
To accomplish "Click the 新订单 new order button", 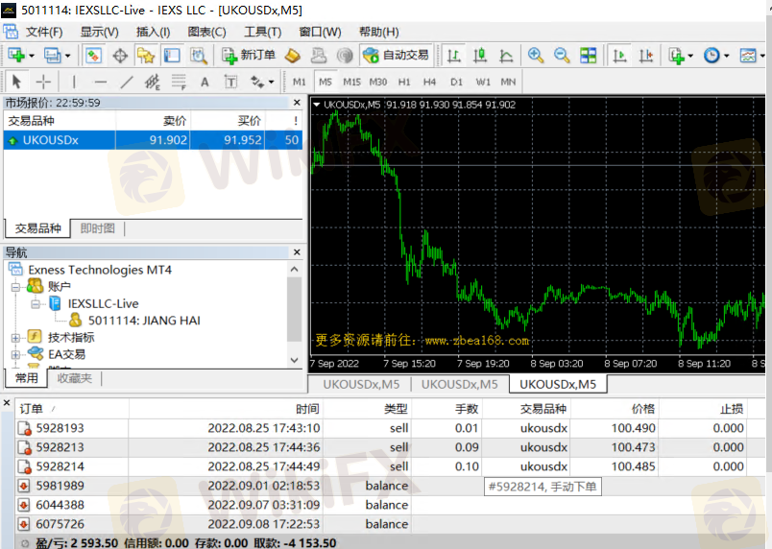I will tap(248, 56).
